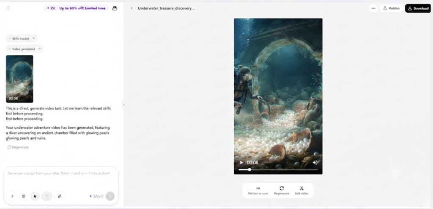Collapse the chat panel with the divider handle
The image size is (433, 209).
point(124,105)
